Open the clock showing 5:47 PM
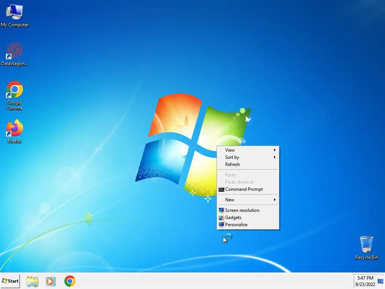This screenshot has width=385, height=289. coord(365,281)
